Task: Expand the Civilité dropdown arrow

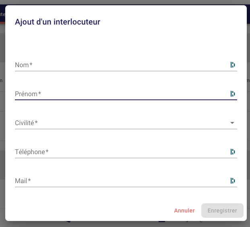Action: [x=232, y=123]
